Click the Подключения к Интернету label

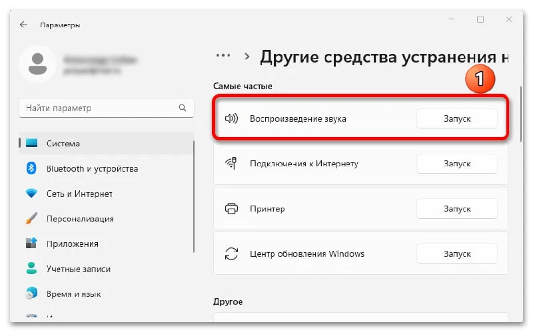pyautogui.click(x=304, y=164)
